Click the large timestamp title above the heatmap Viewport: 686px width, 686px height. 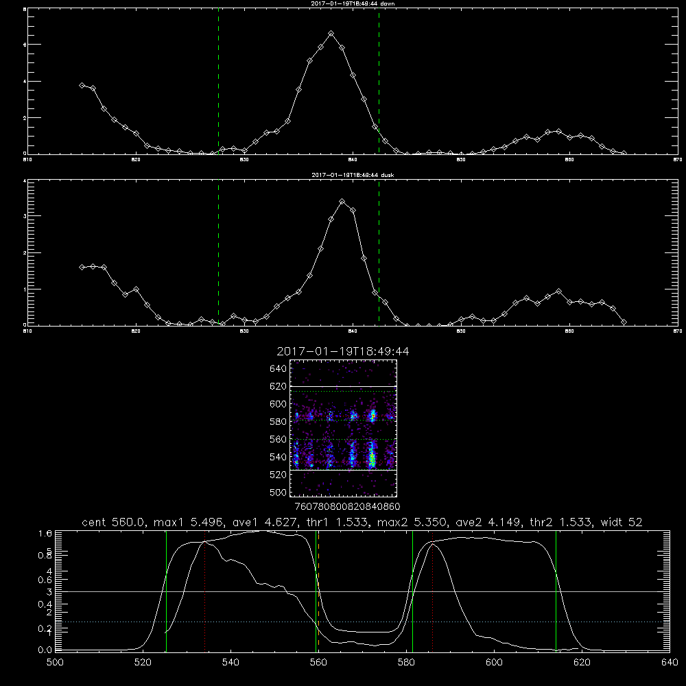click(x=343, y=351)
